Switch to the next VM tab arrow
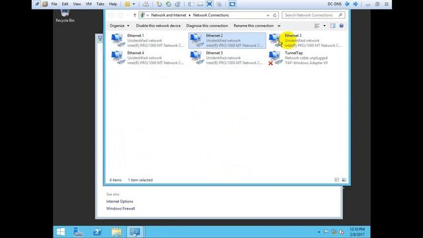The height and width of the screenshot is (238, 423). [x=356, y=4]
